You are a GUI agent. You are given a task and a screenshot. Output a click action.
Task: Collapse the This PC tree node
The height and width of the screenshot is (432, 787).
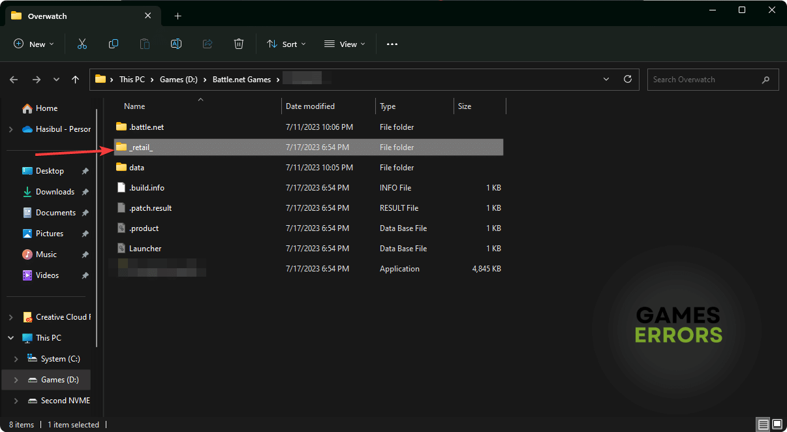tap(10, 338)
